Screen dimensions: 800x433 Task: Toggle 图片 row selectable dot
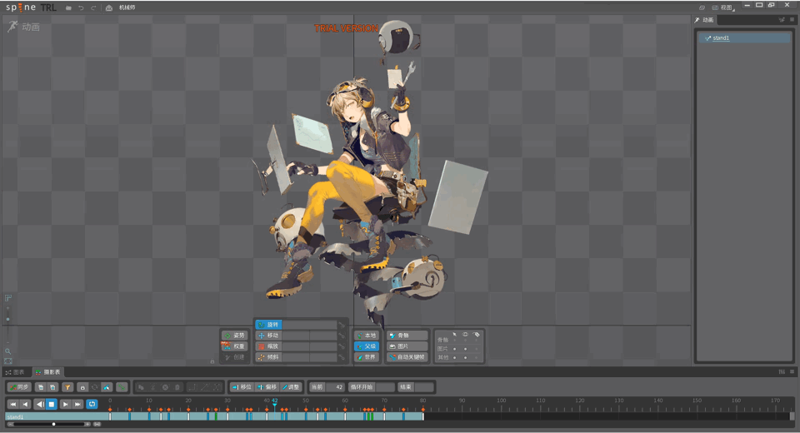(x=454, y=349)
